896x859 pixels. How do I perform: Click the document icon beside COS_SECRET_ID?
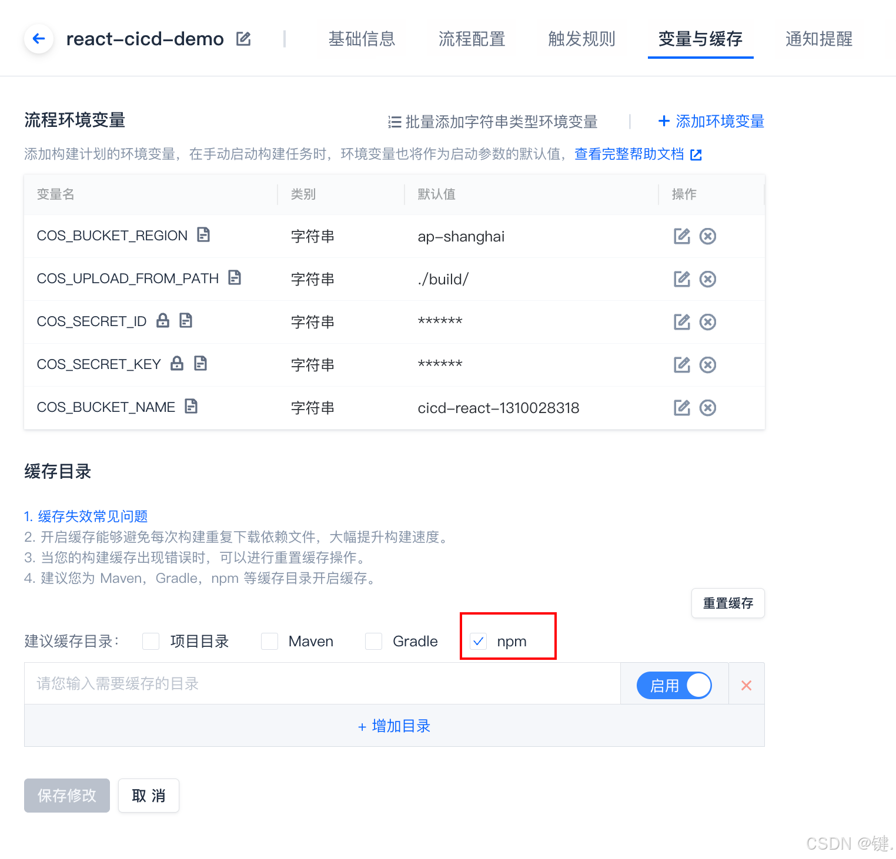186,320
